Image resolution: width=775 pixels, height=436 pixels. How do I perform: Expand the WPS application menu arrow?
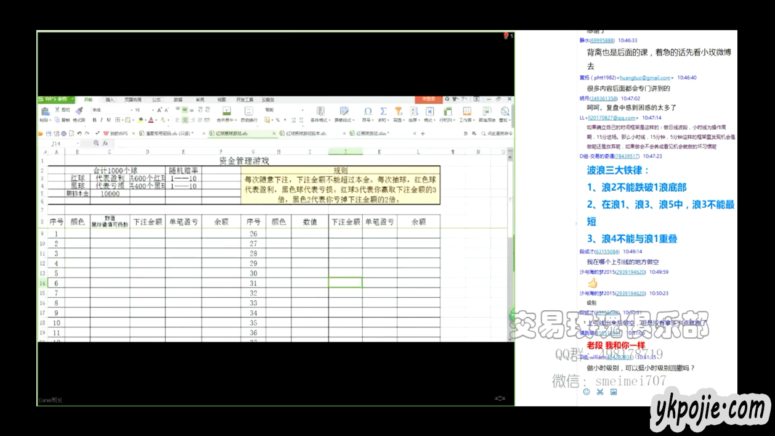[x=72, y=99]
